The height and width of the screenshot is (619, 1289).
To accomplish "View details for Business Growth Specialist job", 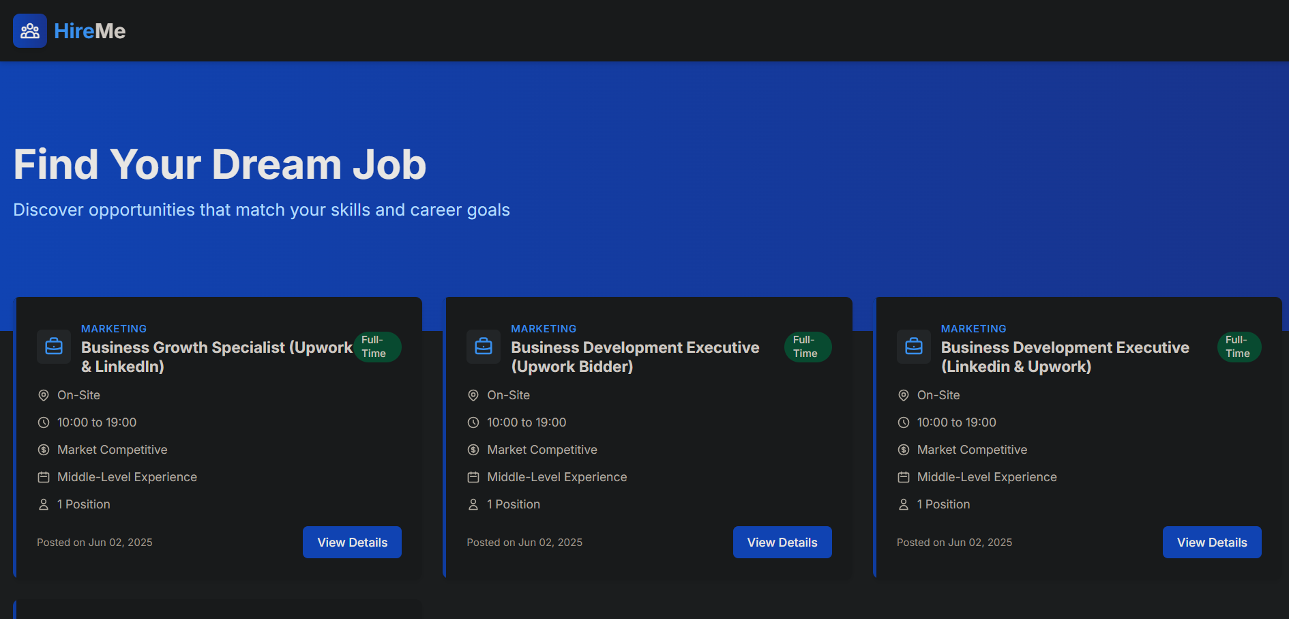I will point(352,542).
